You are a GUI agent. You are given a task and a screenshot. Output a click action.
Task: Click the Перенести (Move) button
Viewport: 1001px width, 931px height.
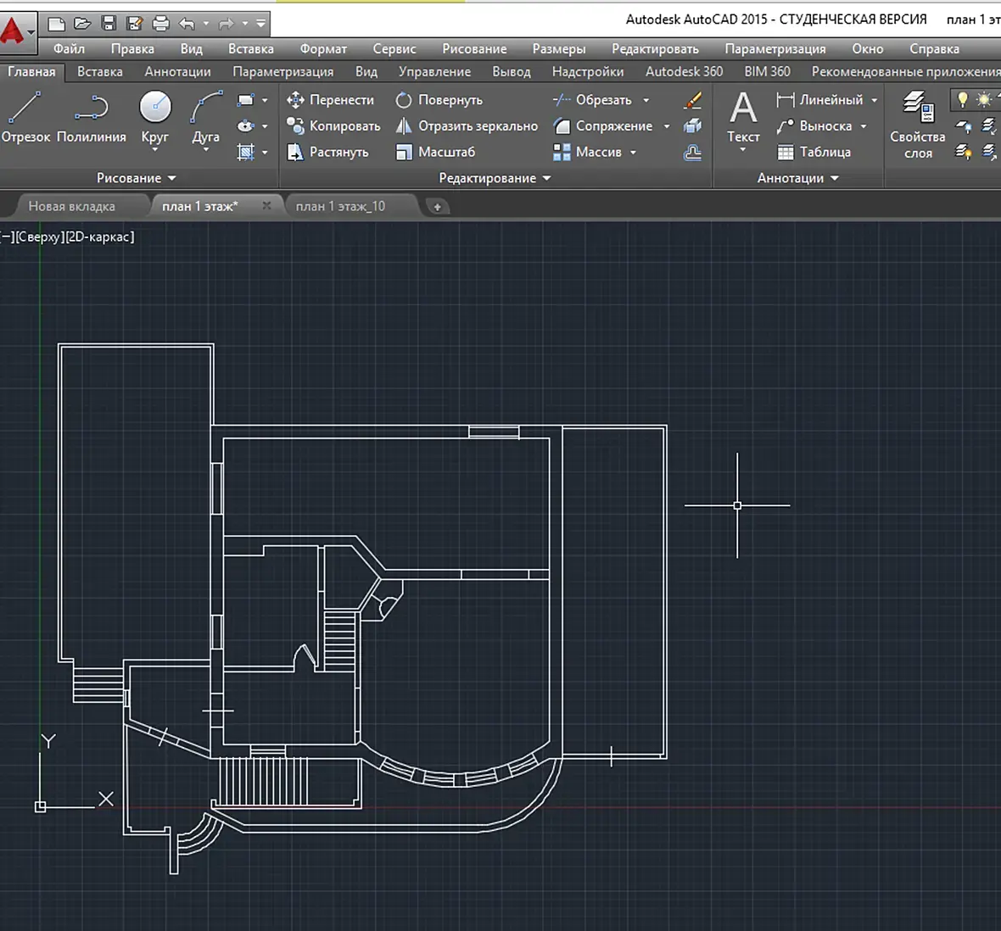(331, 100)
